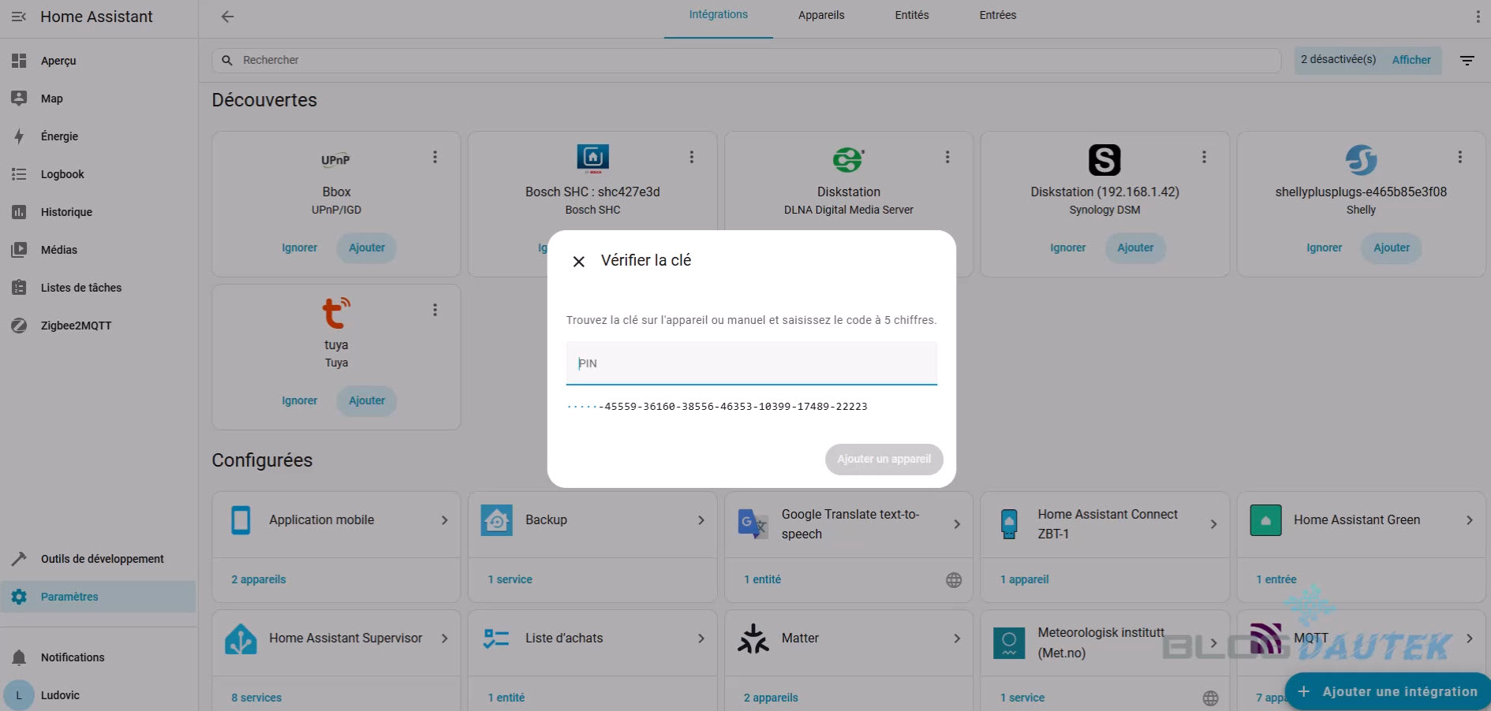
Task: Click Ignorer on the tuya card
Action: tap(299, 400)
